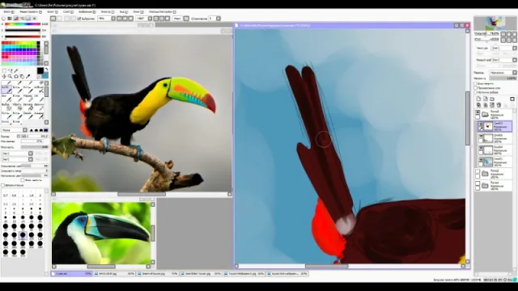The width and height of the screenshot is (518, 291).
Task: Toggle the color mixer panel icon
Action: click(x=22, y=19)
